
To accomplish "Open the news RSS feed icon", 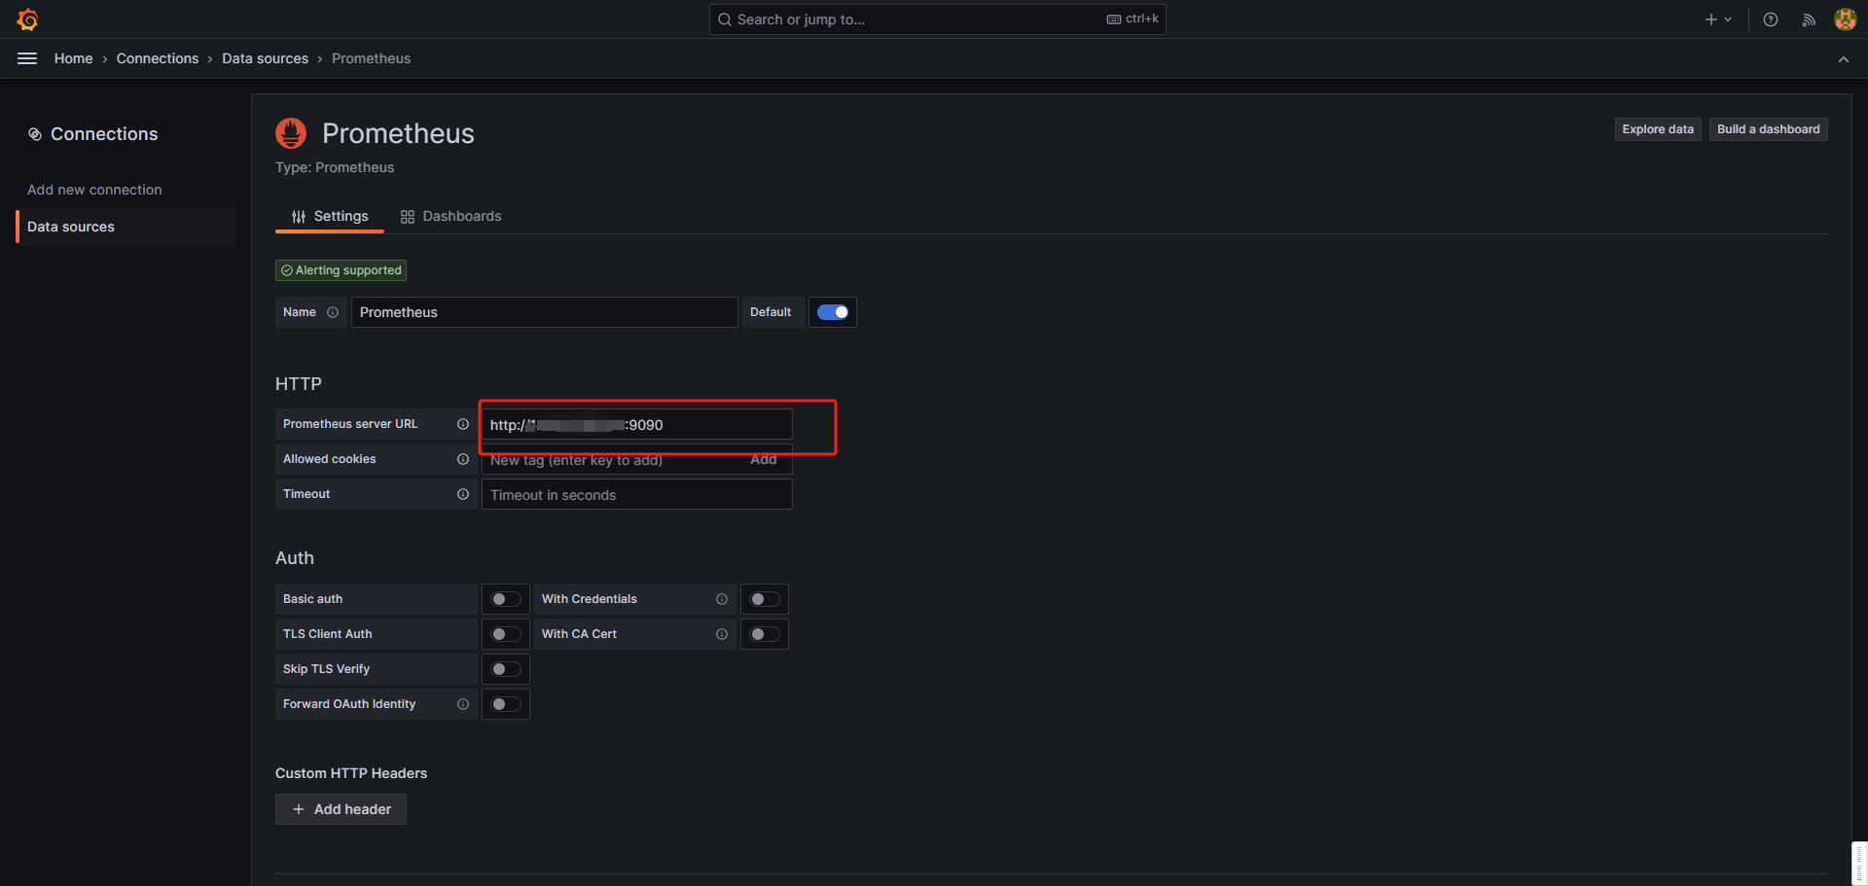I will 1809,19.
